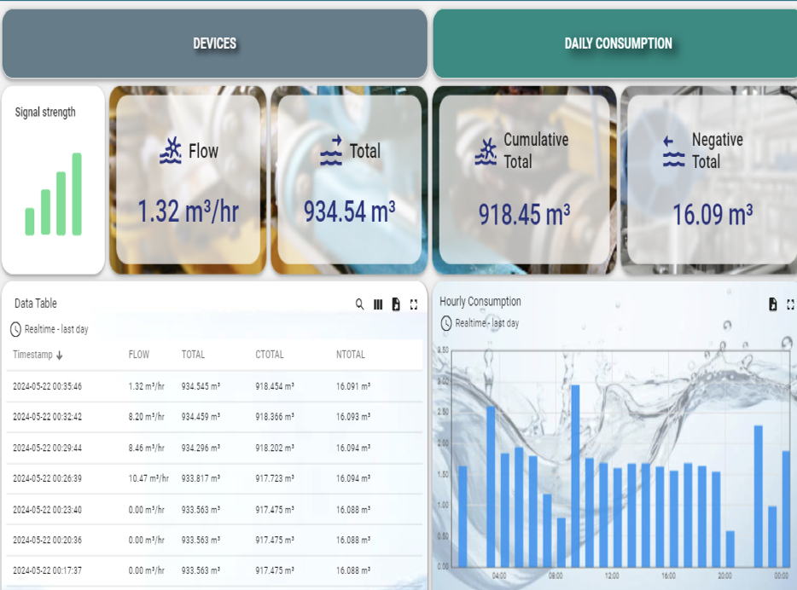Expand Hourly Consumption chart to fullscreen

click(x=790, y=304)
